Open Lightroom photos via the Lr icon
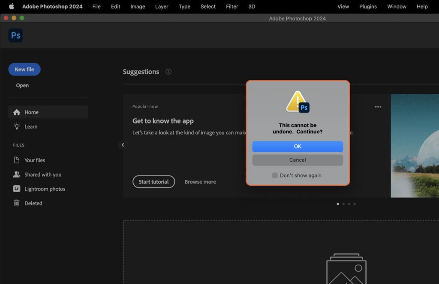 [17, 189]
